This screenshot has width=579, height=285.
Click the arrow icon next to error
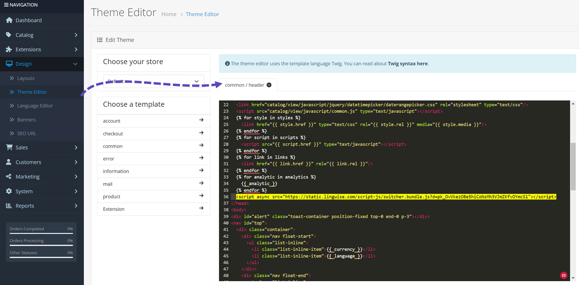click(x=201, y=158)
